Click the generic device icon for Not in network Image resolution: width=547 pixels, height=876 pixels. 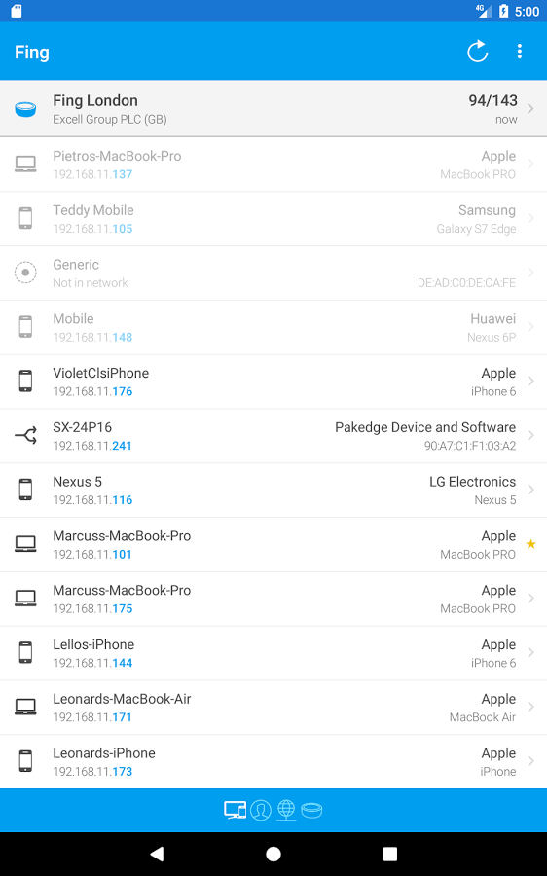[x=25, y=273]
